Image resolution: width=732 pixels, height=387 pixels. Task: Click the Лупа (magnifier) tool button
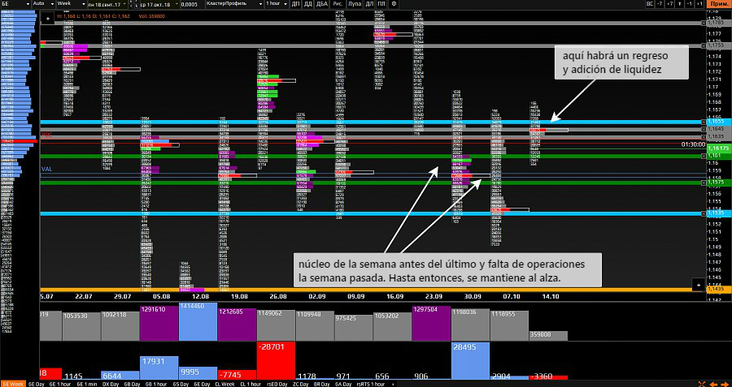coord(355,4)
